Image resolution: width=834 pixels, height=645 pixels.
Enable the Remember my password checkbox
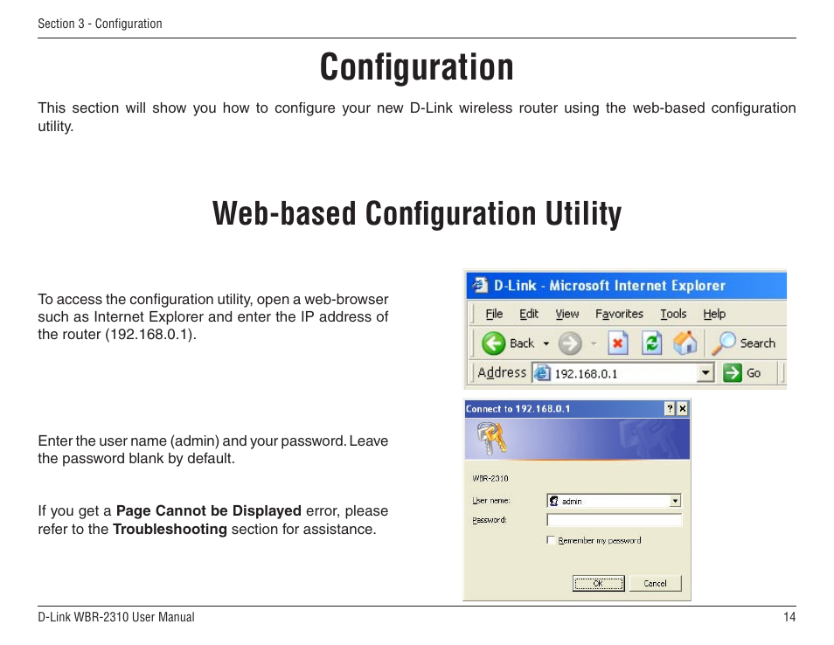[x=551, y=540]
